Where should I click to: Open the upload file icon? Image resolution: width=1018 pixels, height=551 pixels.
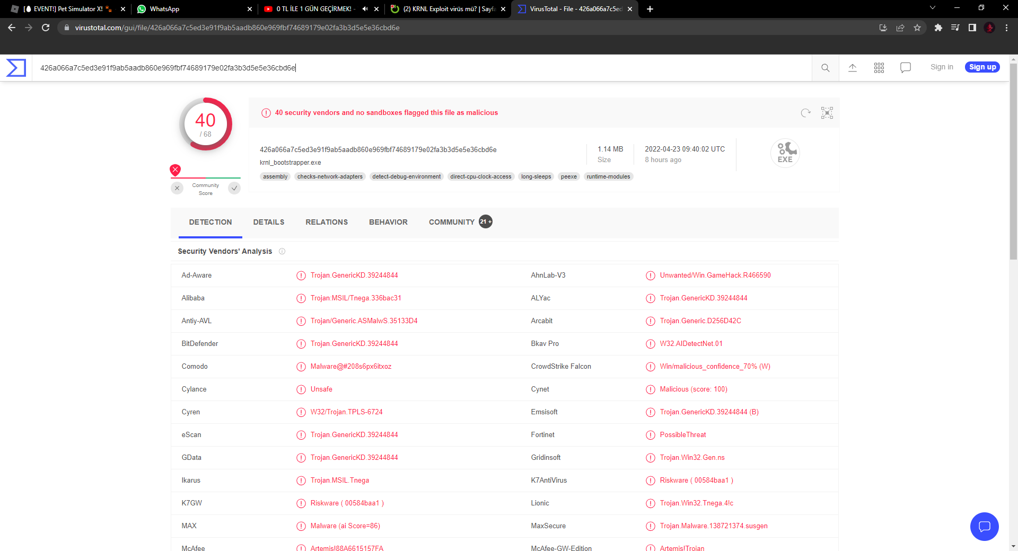click(853, 68)
